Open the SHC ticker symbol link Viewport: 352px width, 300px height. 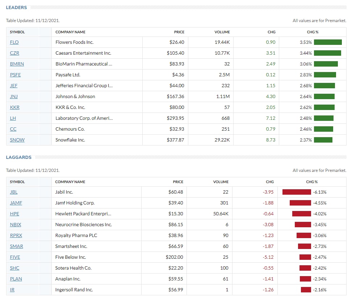tap(14, 268)
